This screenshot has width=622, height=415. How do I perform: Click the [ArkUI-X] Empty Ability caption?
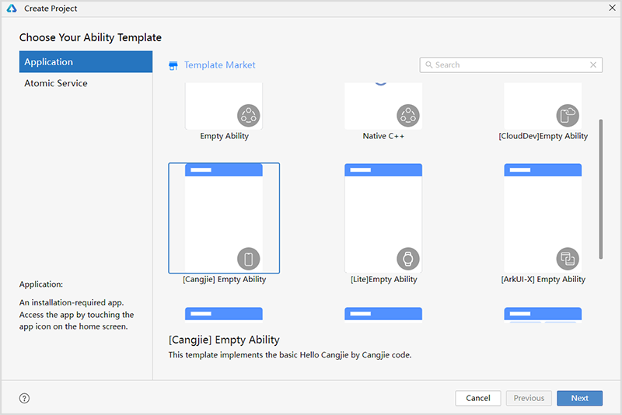(543, 280)
